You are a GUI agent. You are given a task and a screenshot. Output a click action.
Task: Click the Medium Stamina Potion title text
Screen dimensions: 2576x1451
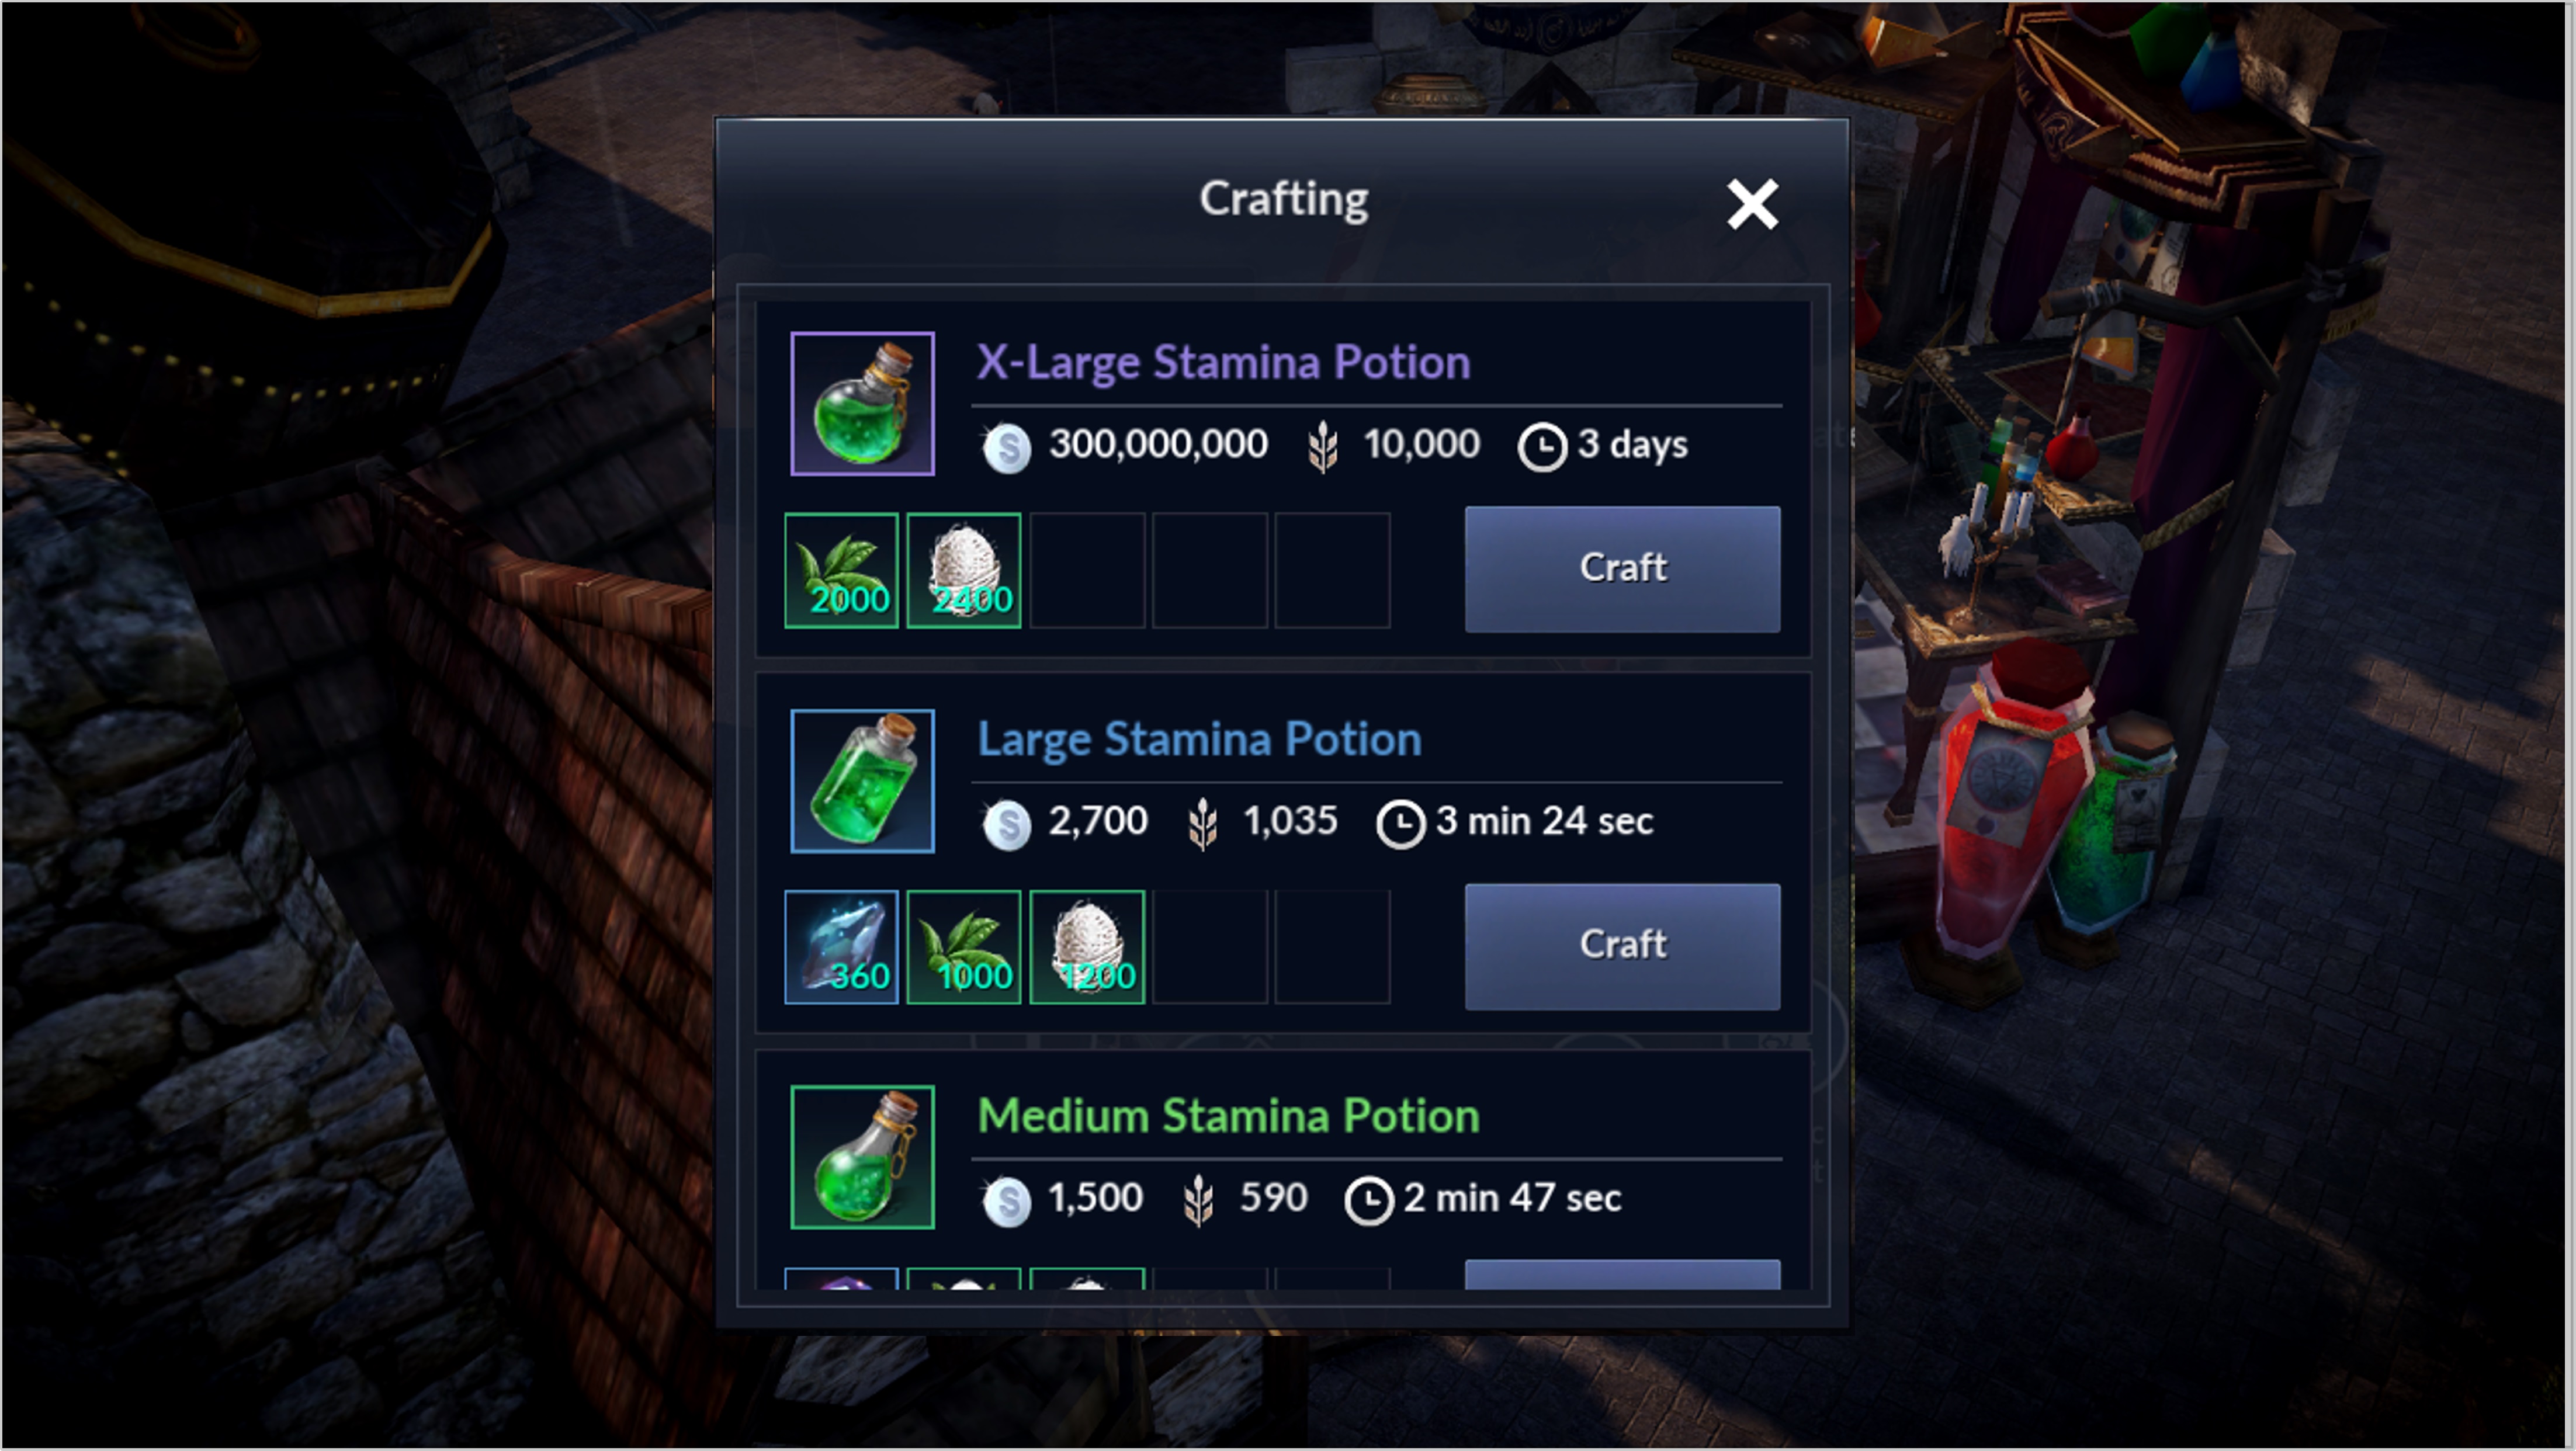click(x=1228, y=1116)
